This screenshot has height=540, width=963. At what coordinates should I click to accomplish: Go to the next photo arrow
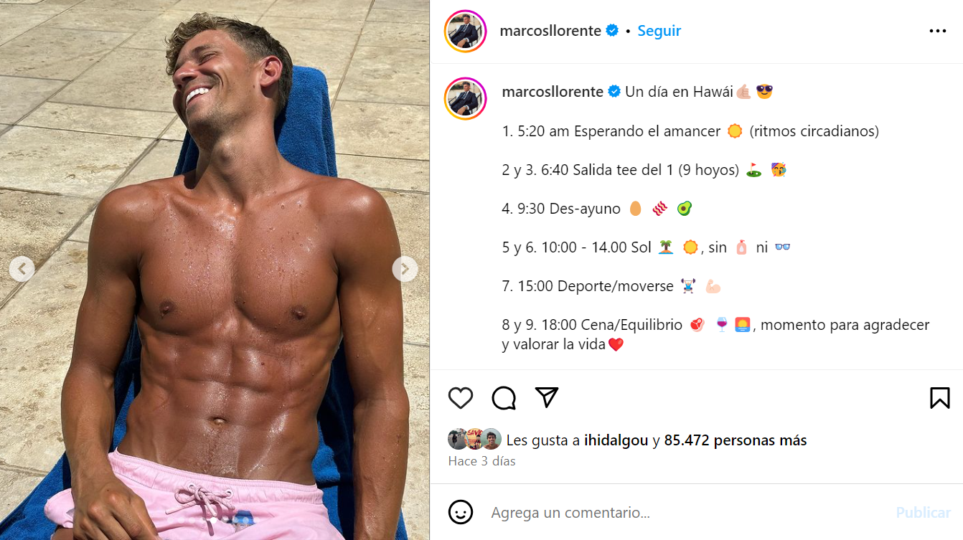[405, 269]
